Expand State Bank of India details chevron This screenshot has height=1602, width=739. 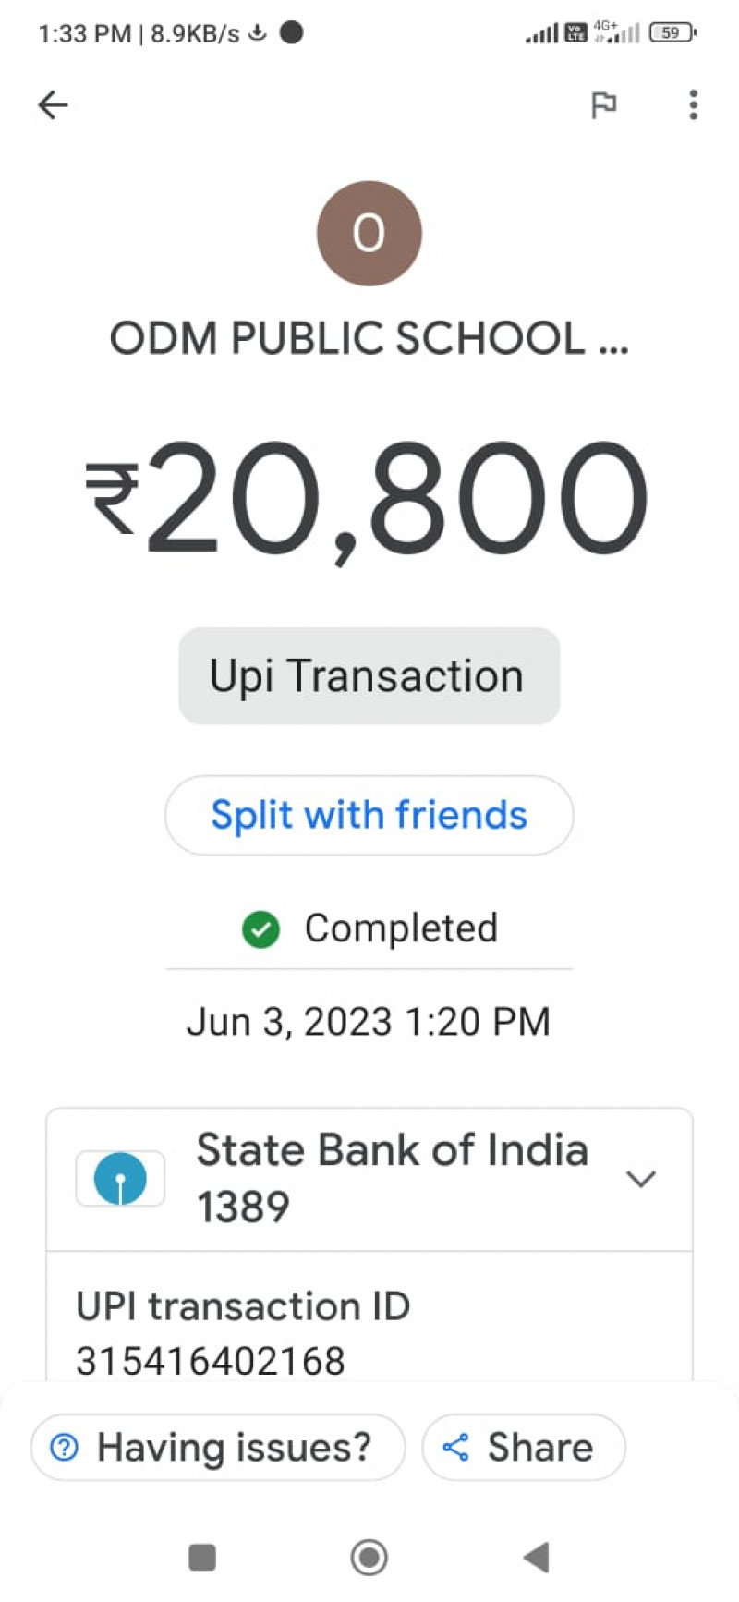click(x=640, y=1179)
